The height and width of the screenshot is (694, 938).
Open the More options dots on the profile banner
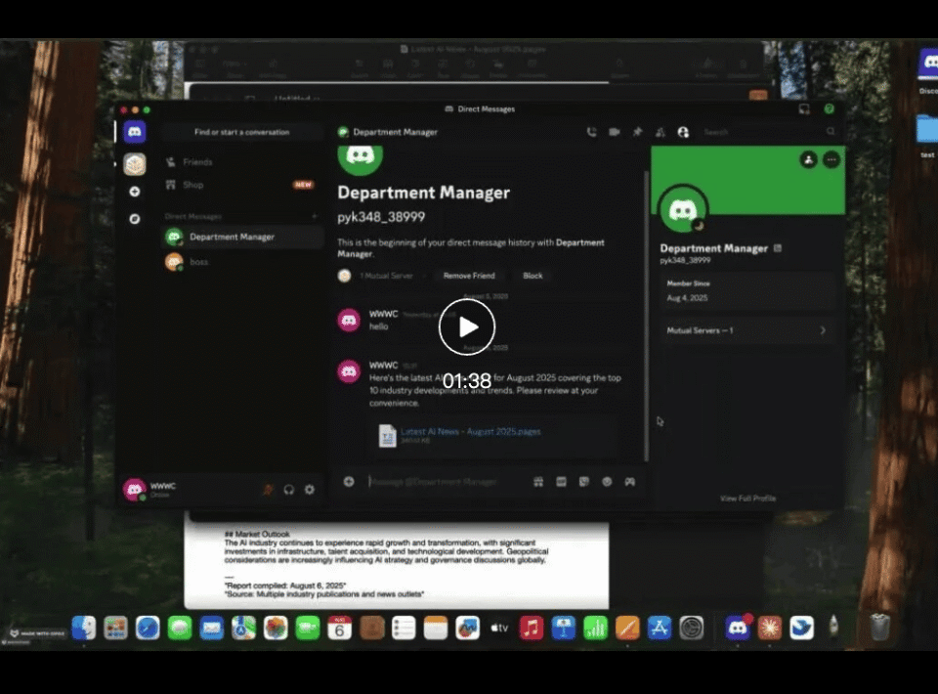pos(831,159)
